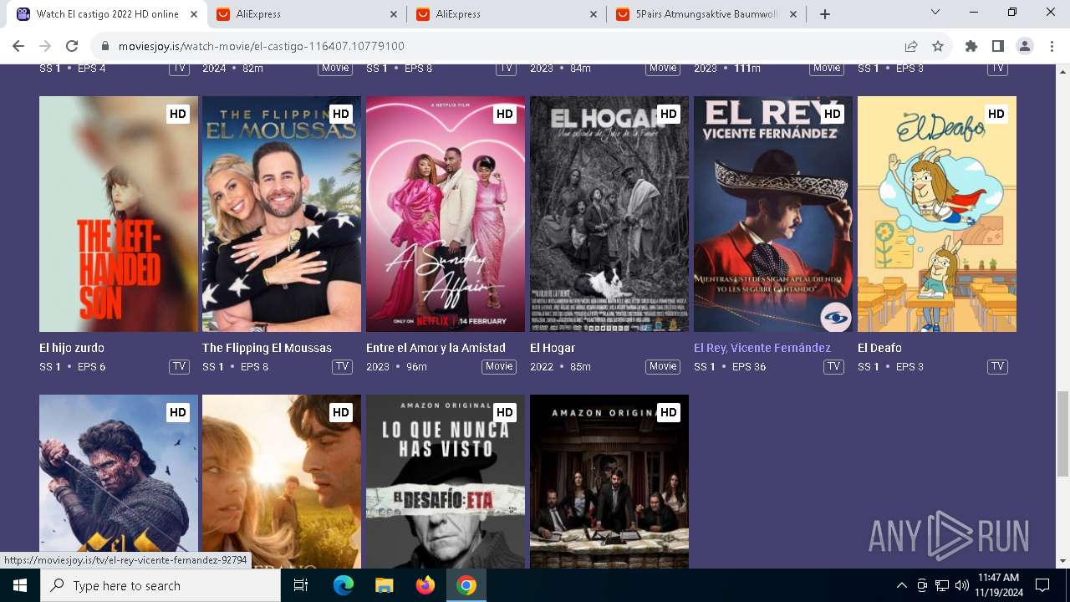This screenshot has height=602, width=1070.
Task: Click the address bar URL field
Action: click(502, 46)
